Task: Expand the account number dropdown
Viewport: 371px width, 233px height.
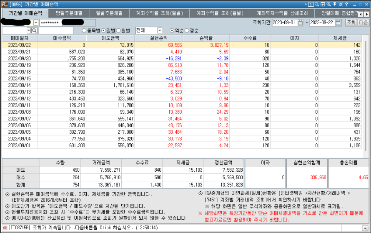Action: click(x=35, y=23)
